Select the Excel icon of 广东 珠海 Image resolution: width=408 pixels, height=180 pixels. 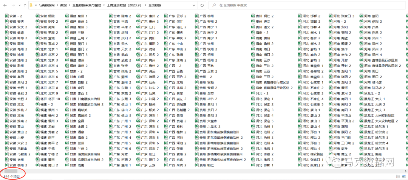pos(166,54)
